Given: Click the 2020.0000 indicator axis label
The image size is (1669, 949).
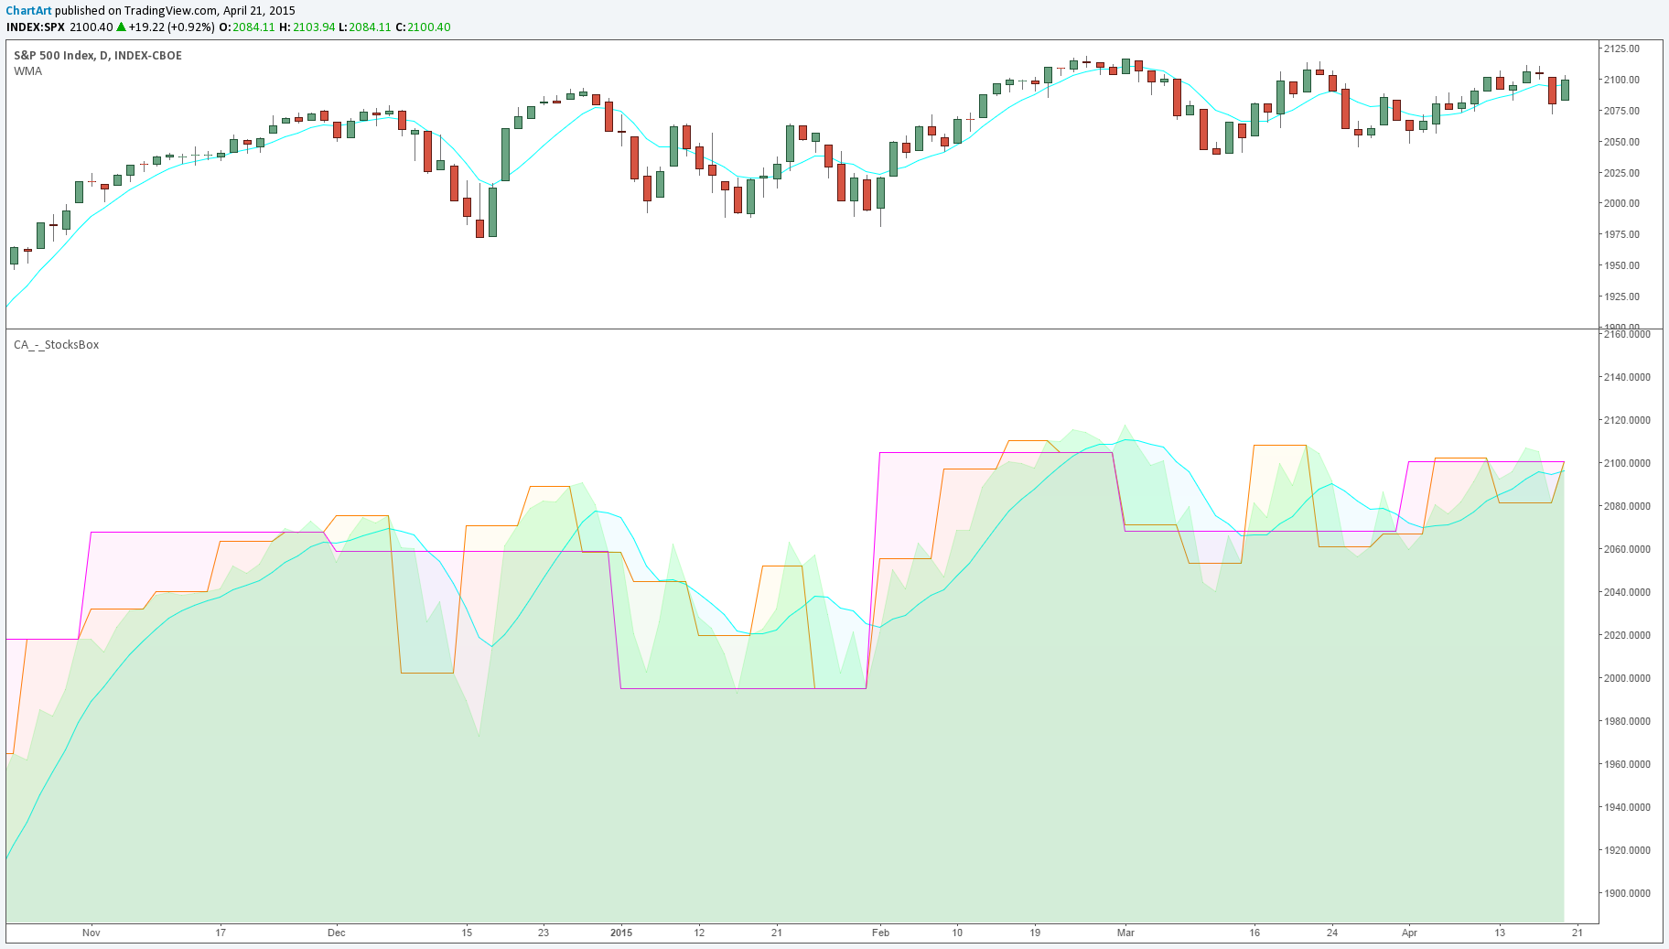Looking at the screenshot, I should point(1627,635).
